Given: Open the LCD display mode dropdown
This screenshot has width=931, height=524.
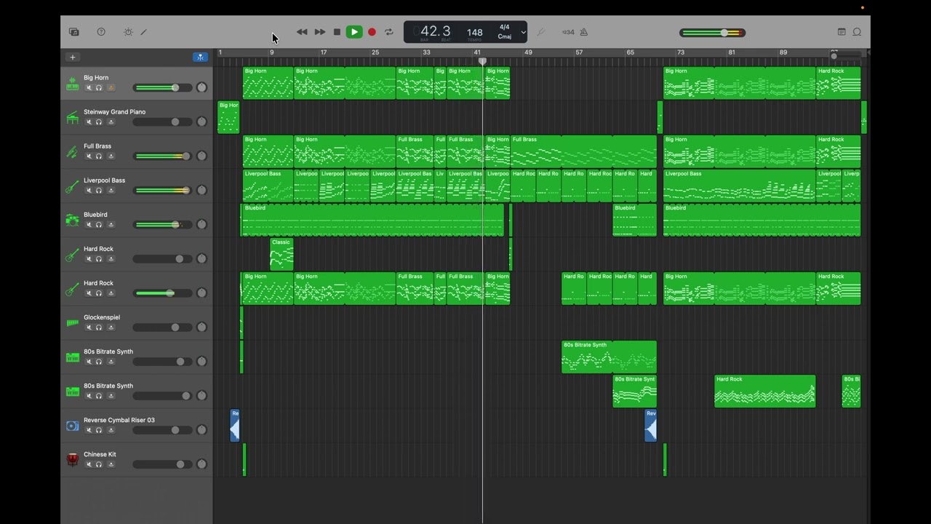Looking at the screenshot, I should 523,32.
